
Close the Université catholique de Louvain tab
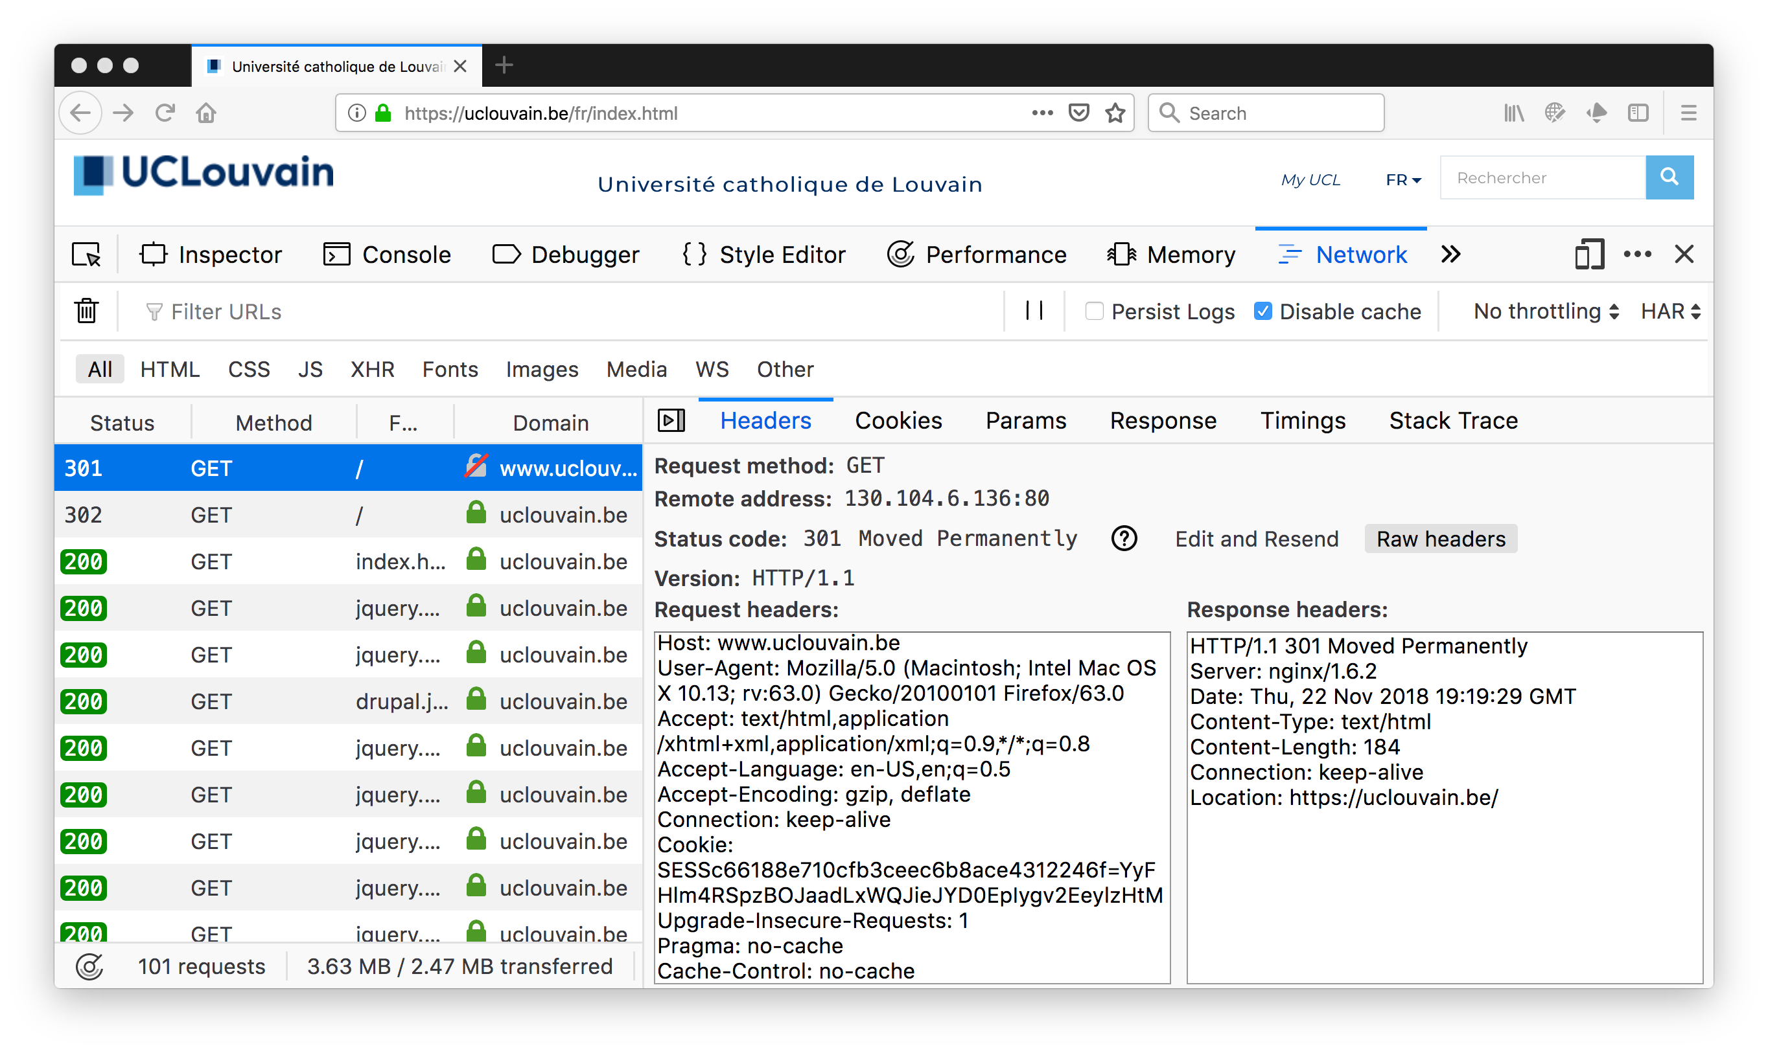pyautogui.click(x=460, y=66)
